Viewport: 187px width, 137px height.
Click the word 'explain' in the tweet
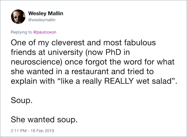pos(24,81)
